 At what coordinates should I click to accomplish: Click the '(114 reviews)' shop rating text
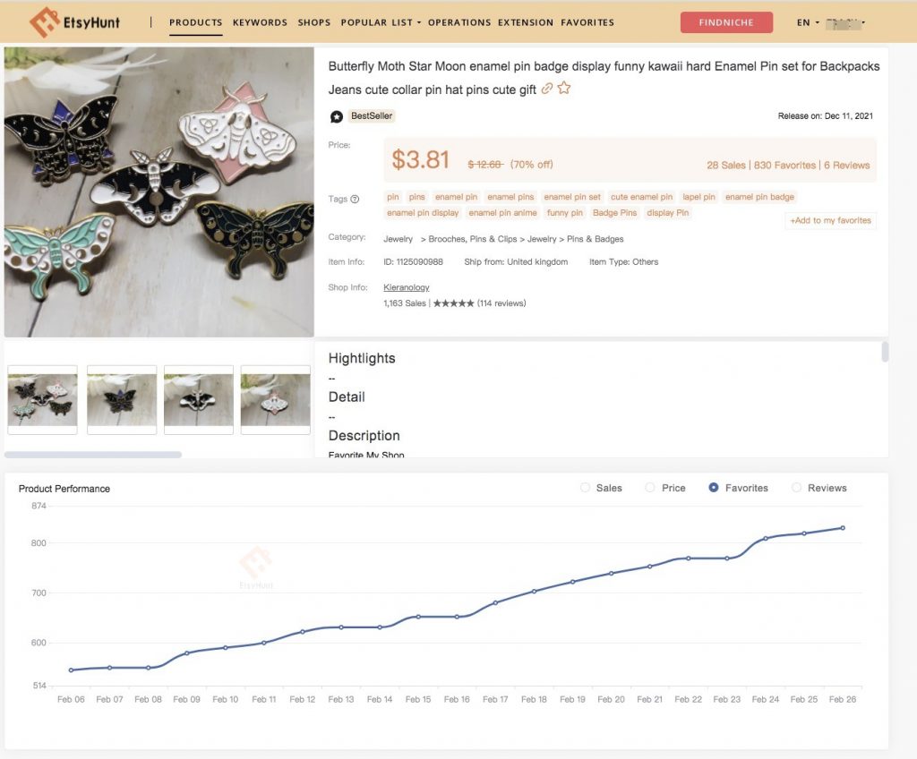point(501,303)
